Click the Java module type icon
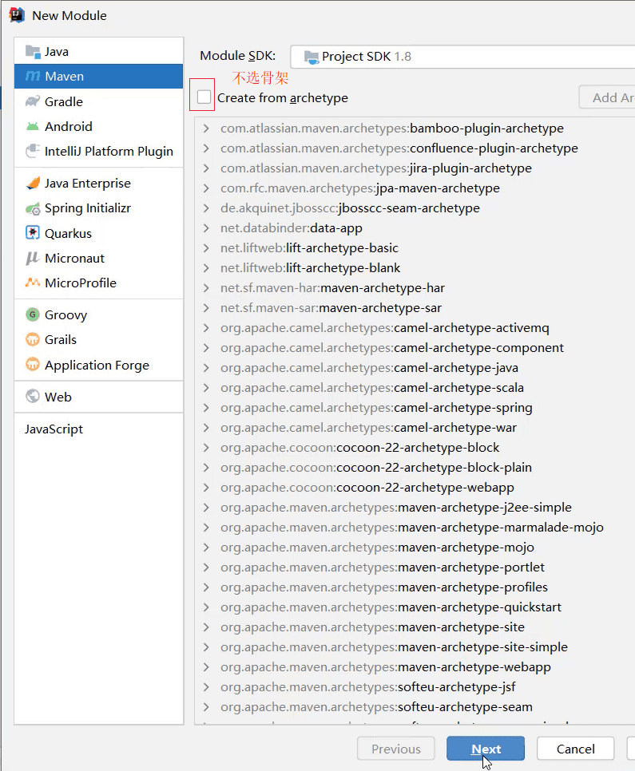This screenshot has width=635, height=771. 33,52
